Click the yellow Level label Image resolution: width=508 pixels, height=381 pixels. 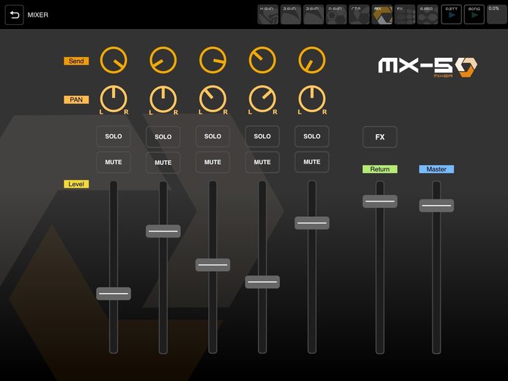[76, 184]
